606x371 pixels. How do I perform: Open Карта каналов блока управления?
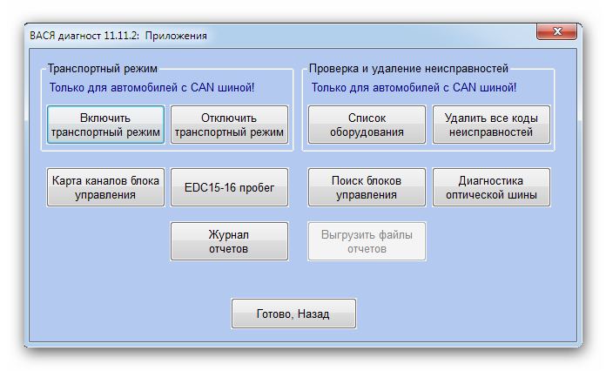[105, 187]
